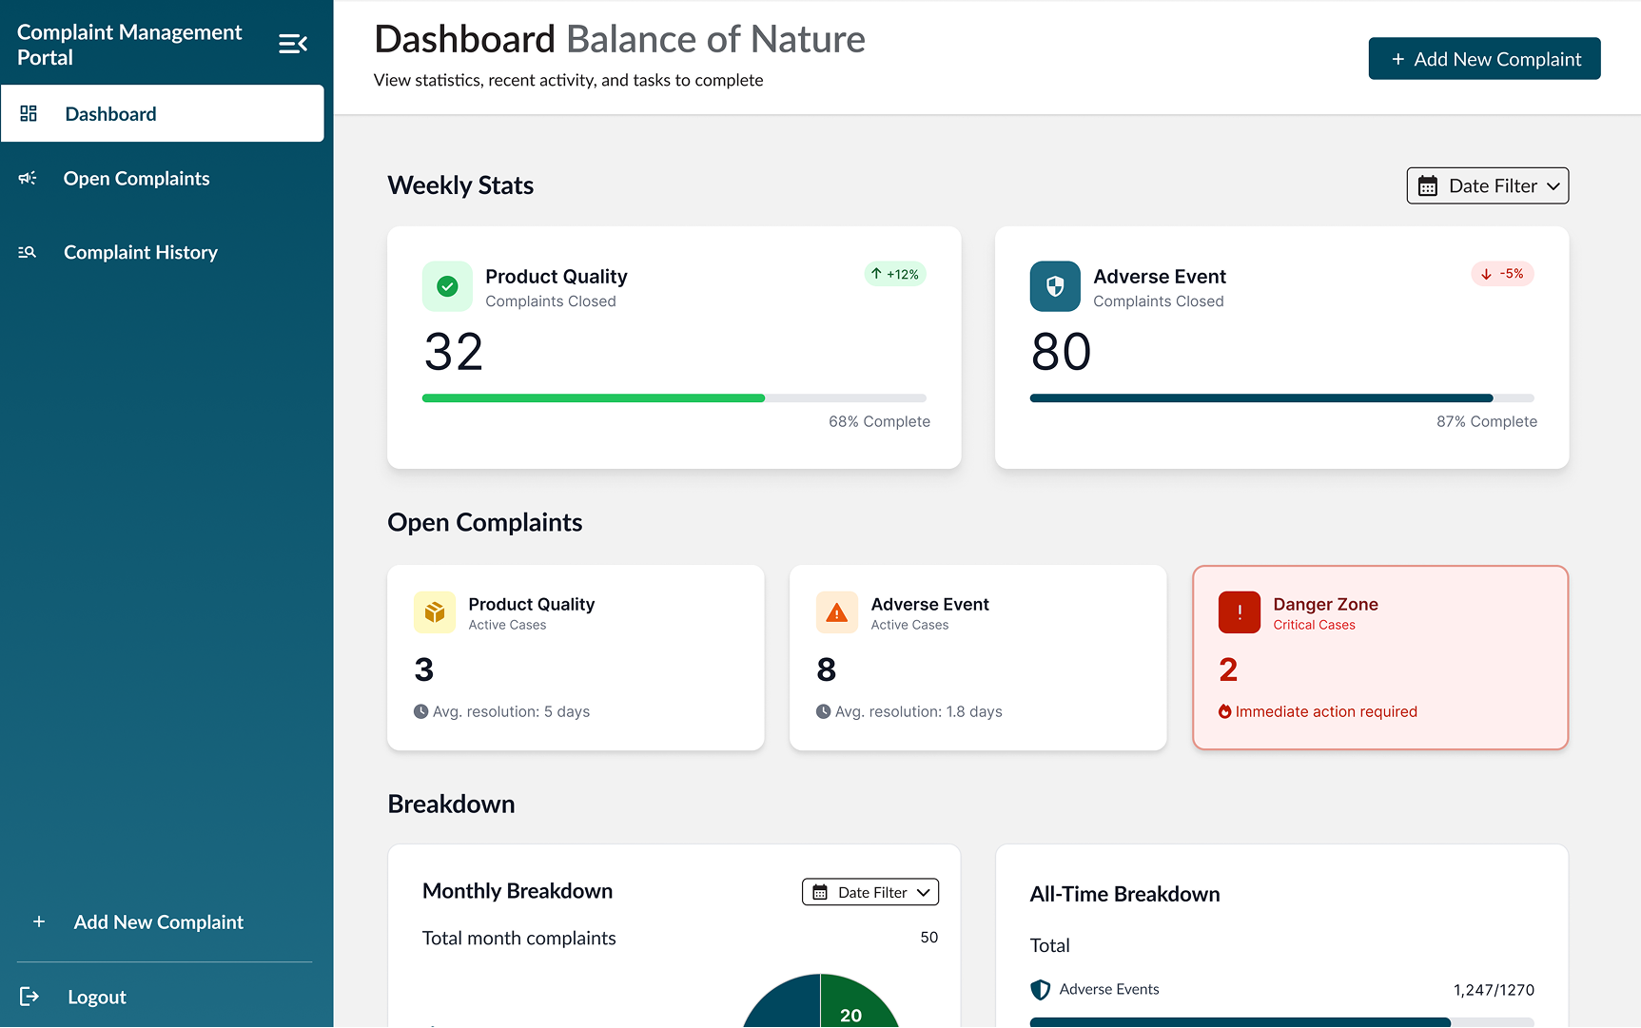Open the Weekly Stats Date Filter dropdown

click(x=1487, y=185)
